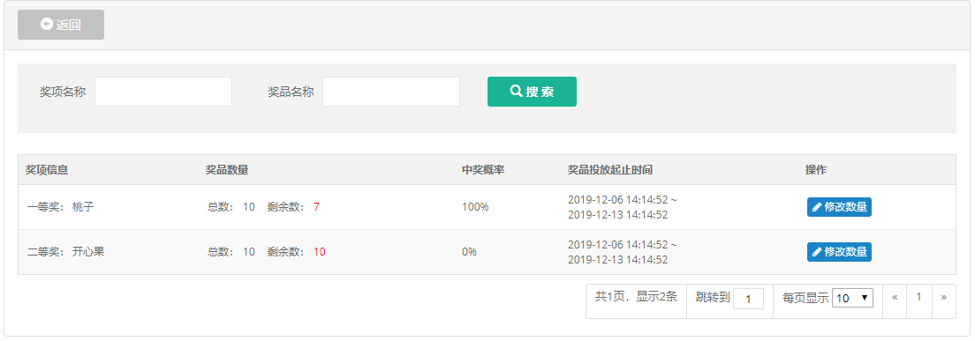Image resolution: width=975 pixels, height=341 pixels.
Task: Go to next page with » arrow
Action: pyautogui.click(x=944, y=298)
